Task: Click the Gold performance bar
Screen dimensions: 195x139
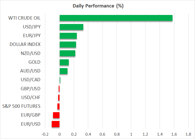Action: [64, 62]
